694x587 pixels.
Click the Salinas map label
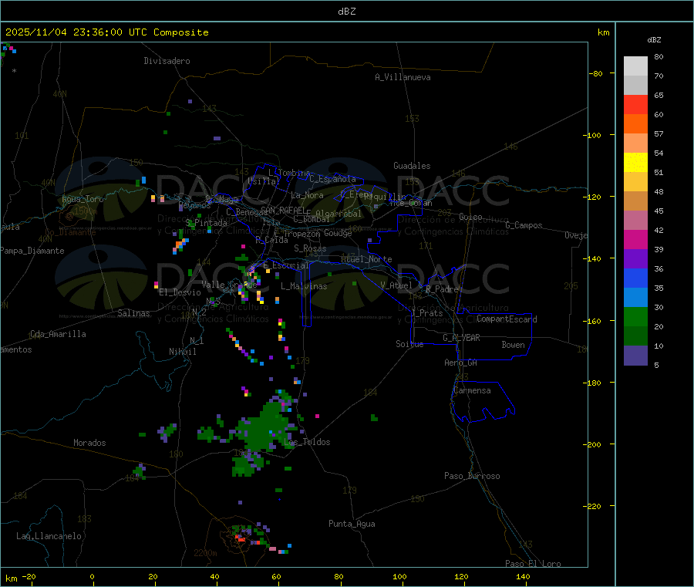[x=133, y=313]
